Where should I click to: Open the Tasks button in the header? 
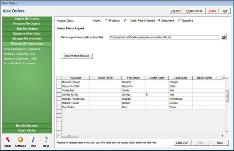pyautogui.click(x=212, y=11)
